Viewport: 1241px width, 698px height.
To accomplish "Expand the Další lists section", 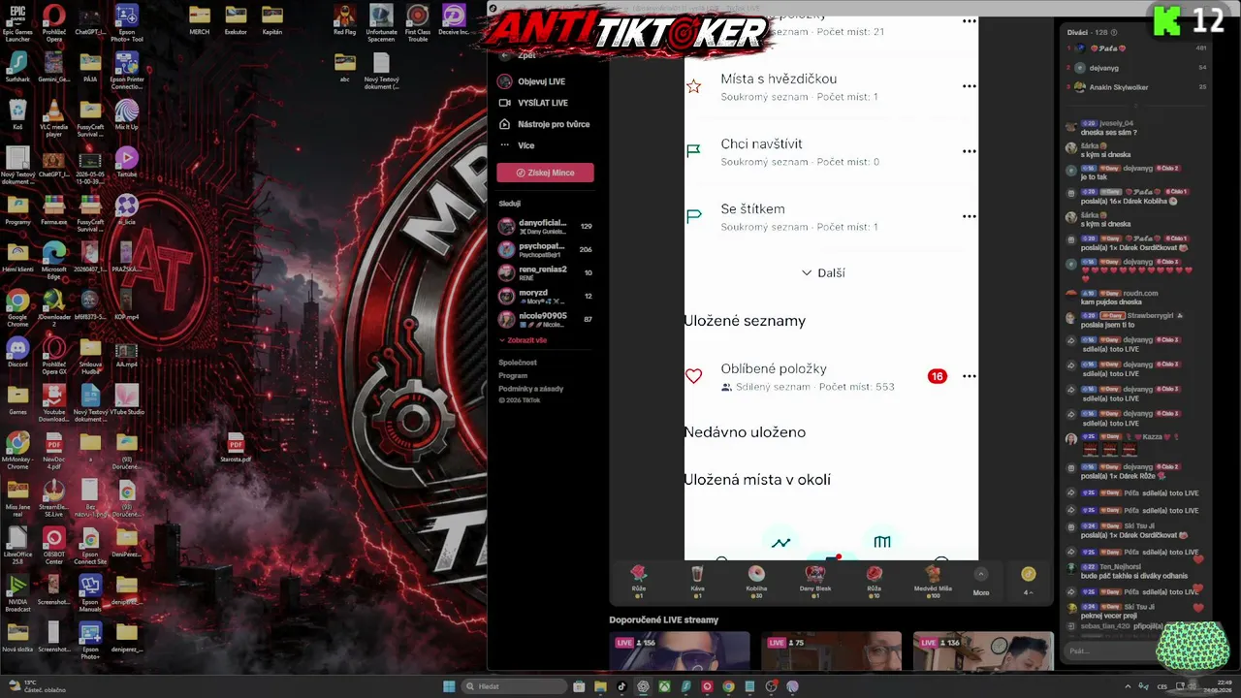I will coord(823,272).
